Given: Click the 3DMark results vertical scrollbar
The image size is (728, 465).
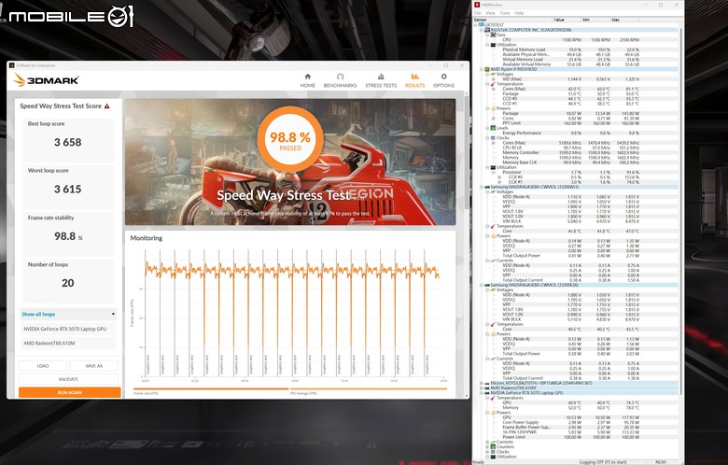Looking at the screenshot, I should (466, 153).
